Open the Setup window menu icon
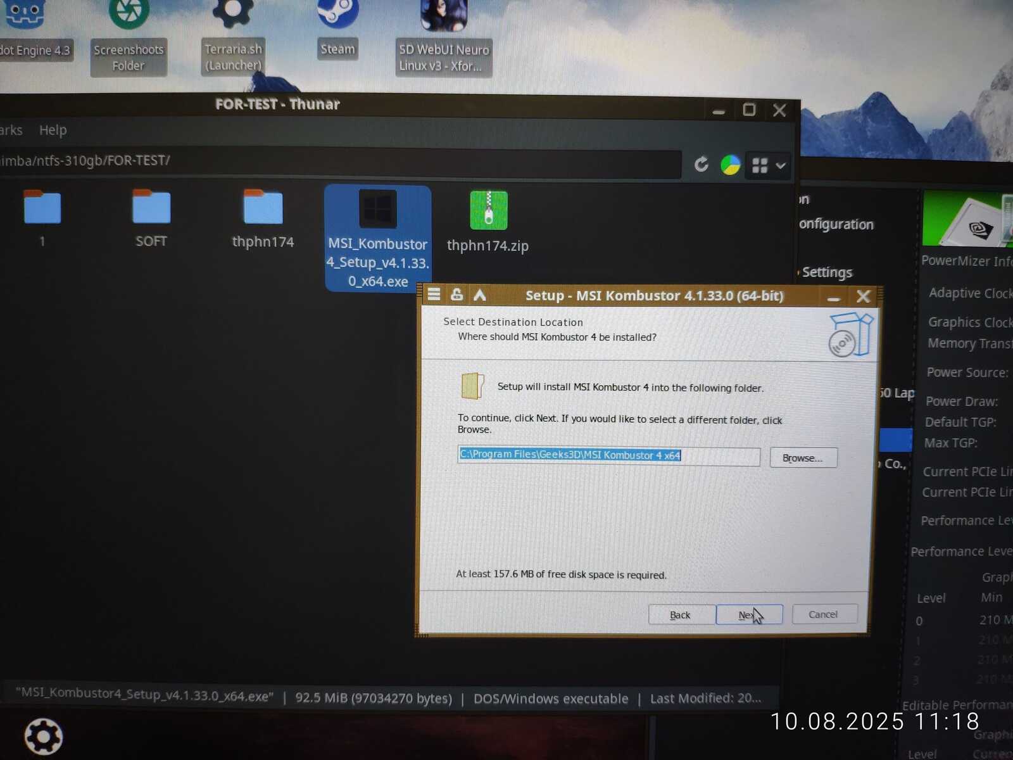 (434, 294)
